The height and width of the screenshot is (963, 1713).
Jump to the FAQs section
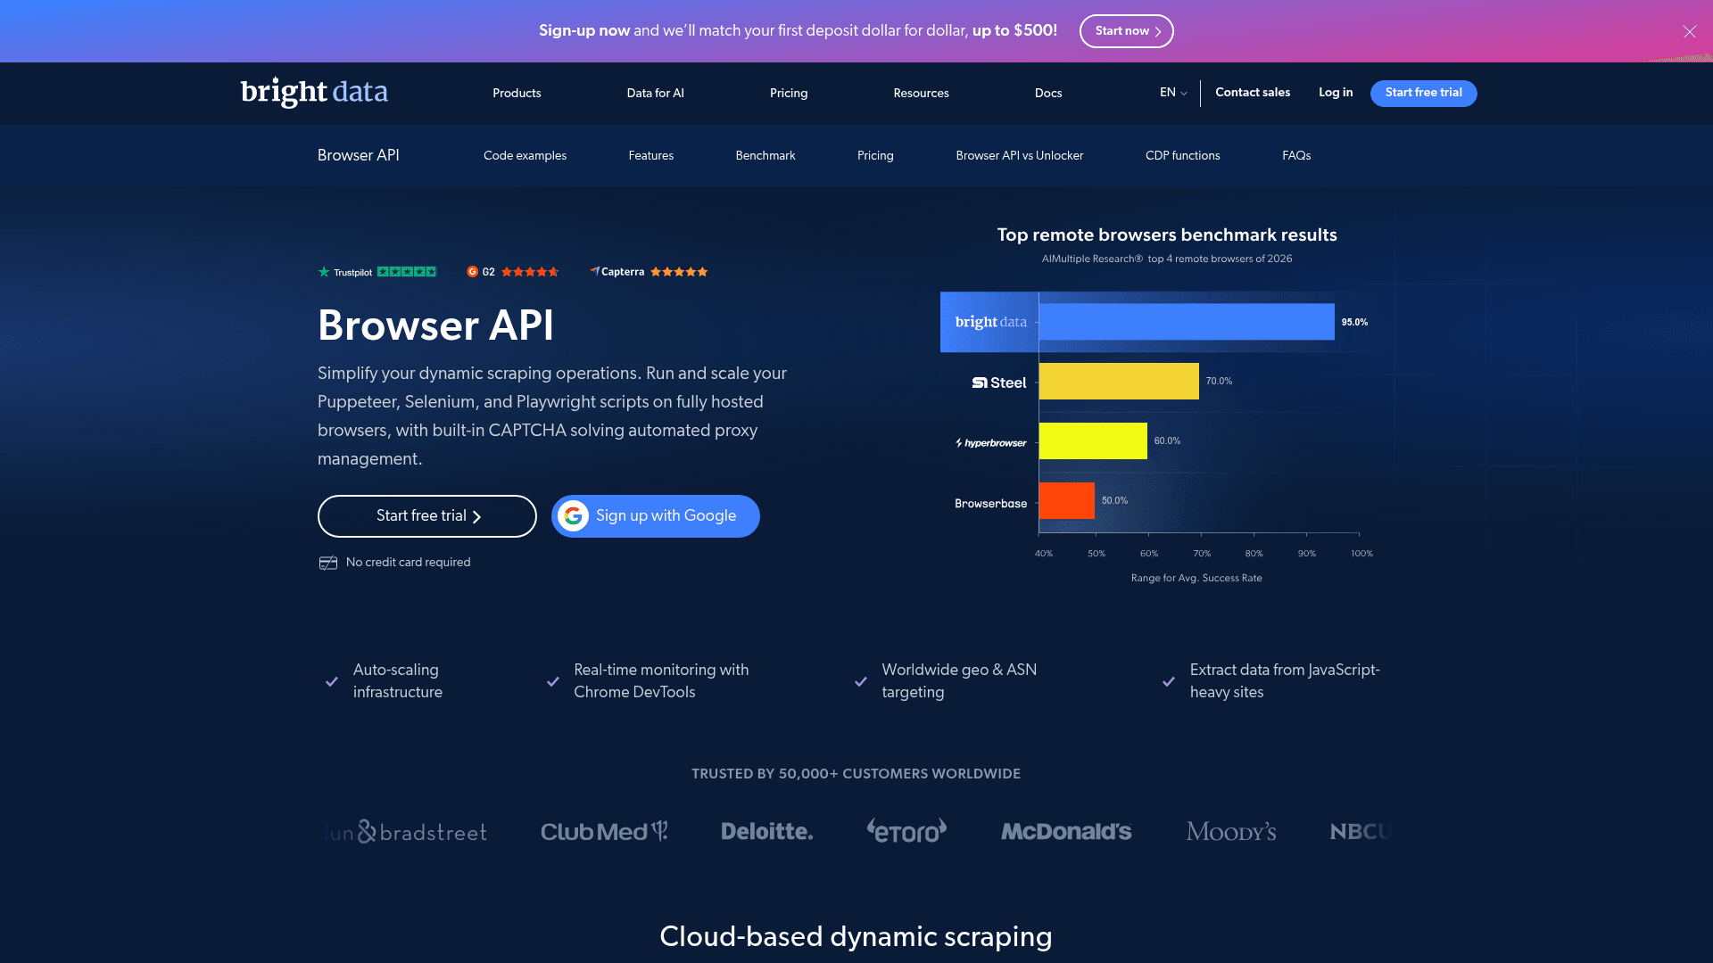(1296, 156)
